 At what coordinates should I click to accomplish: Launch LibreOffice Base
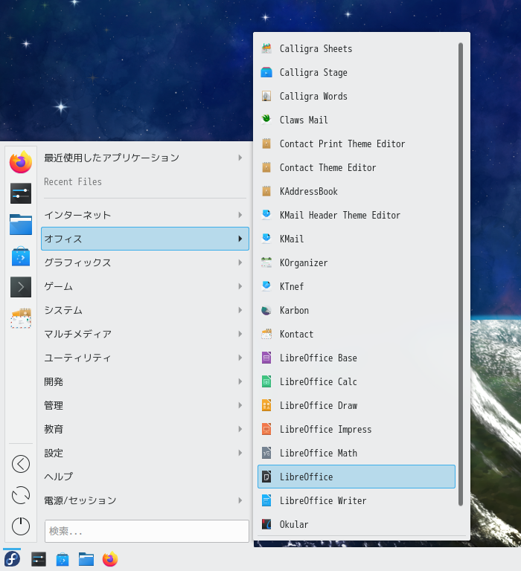click(x=357, y=358)
